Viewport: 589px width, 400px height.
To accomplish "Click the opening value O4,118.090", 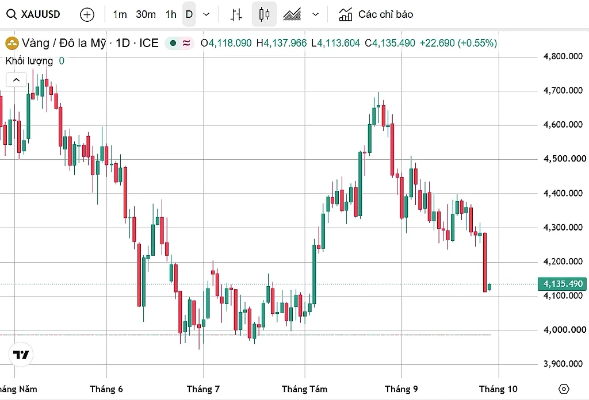I will click(226, 43).
